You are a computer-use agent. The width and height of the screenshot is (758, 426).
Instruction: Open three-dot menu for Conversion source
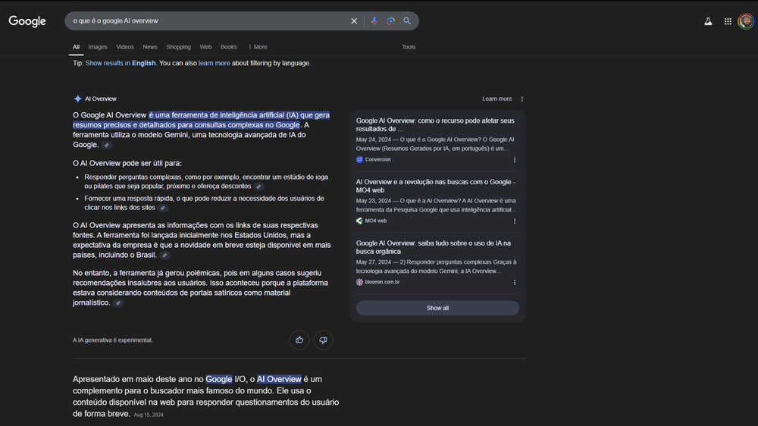(x=515, y=160)
